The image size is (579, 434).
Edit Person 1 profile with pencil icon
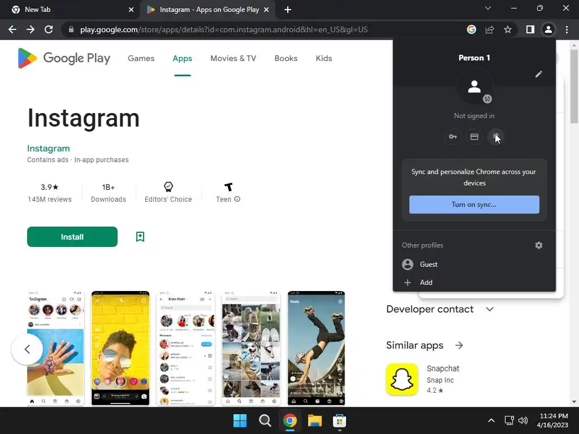coord(539,74)
